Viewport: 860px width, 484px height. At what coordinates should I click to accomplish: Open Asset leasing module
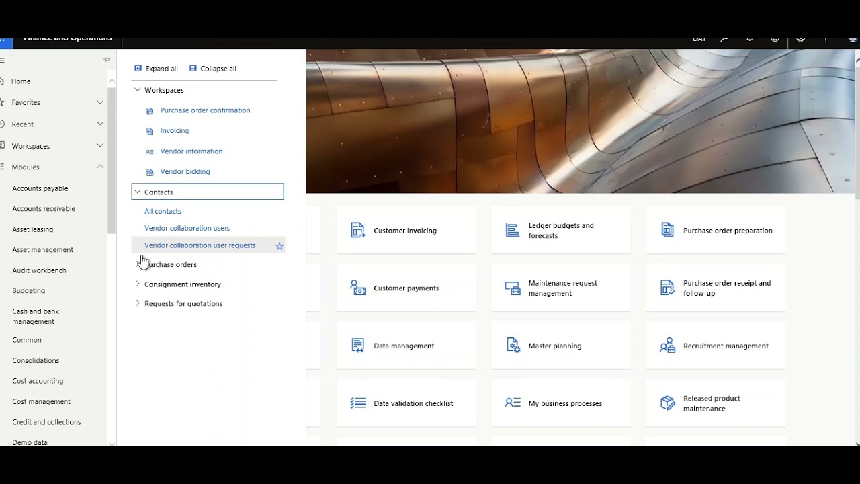pos(32,229)
